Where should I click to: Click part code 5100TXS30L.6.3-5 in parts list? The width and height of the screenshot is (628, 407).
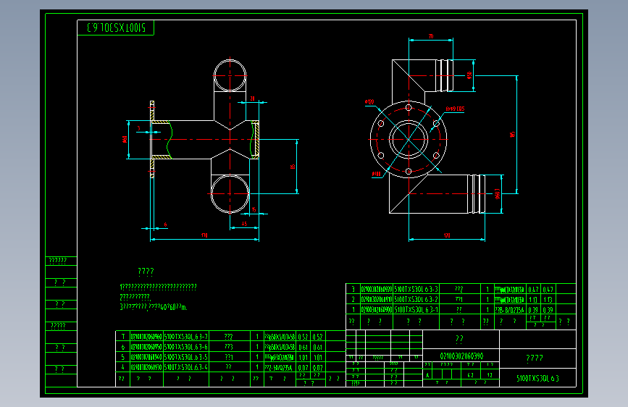(186, 357)
